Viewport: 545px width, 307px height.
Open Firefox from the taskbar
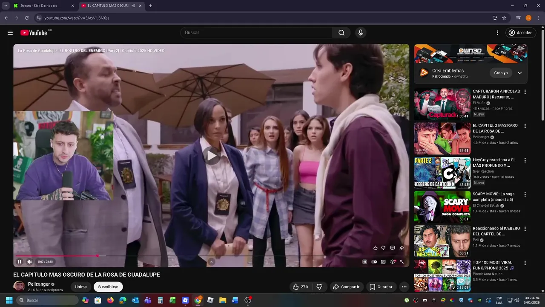coord(110,300)
